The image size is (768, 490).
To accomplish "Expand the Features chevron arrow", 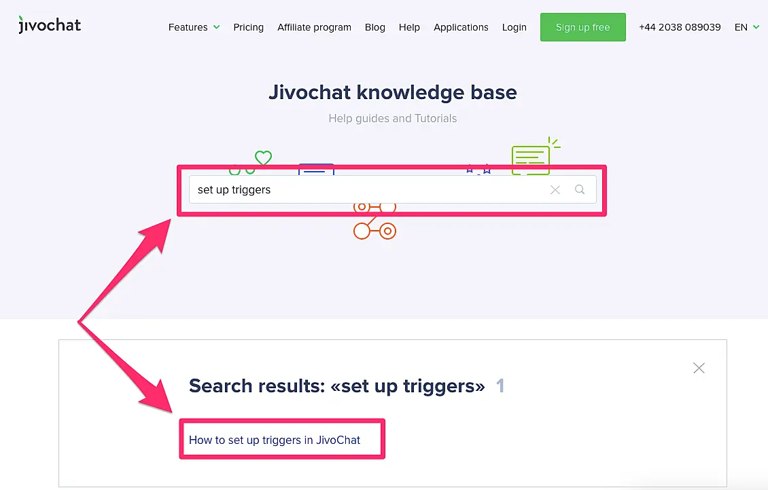I will [x=216, y=28].
